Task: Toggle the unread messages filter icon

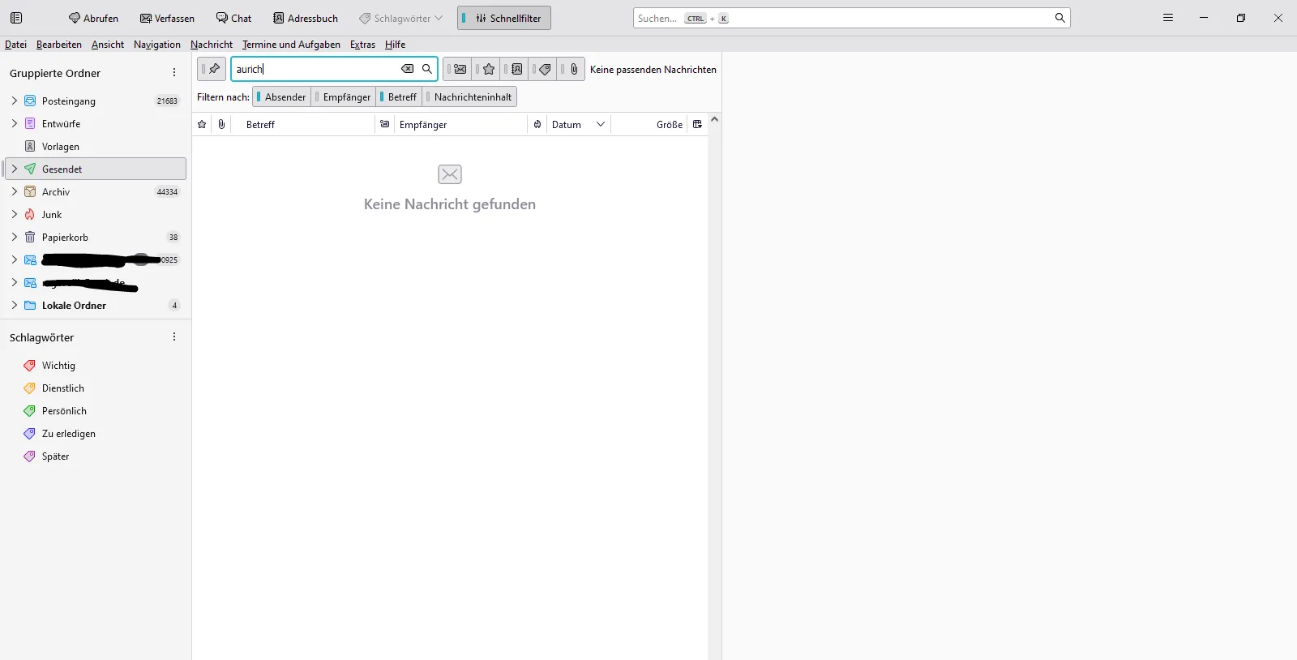Action: [458, 69]
